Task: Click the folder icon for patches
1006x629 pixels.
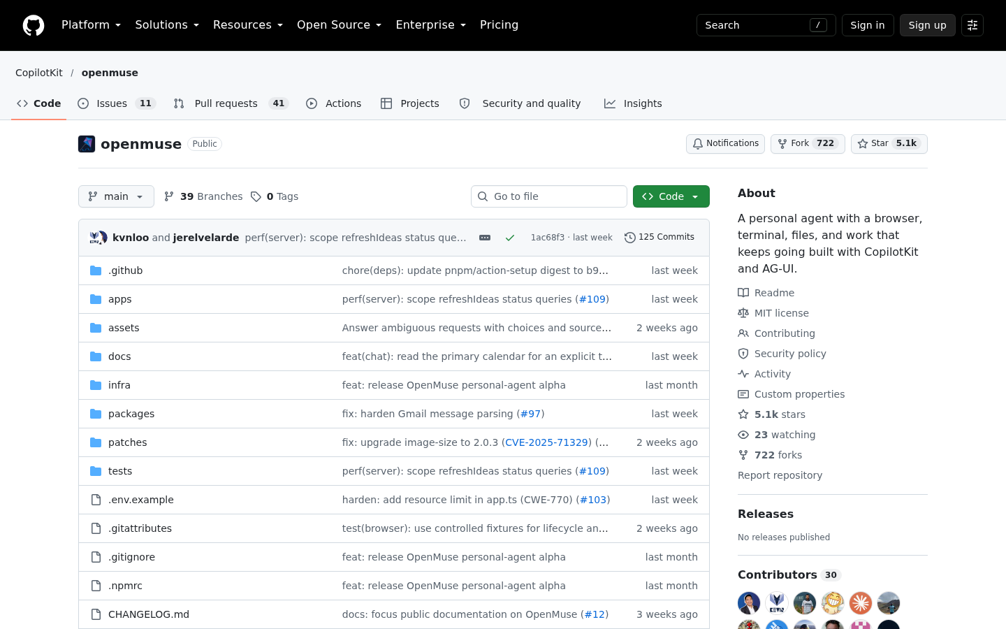Action: pyautogui.click(x=96, y=442)
